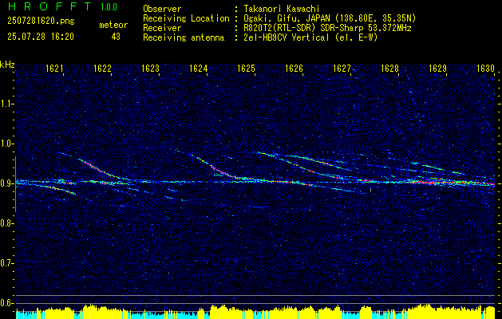
Task: Click the 1627 time axis marker
Action: (x=342, y=69)
